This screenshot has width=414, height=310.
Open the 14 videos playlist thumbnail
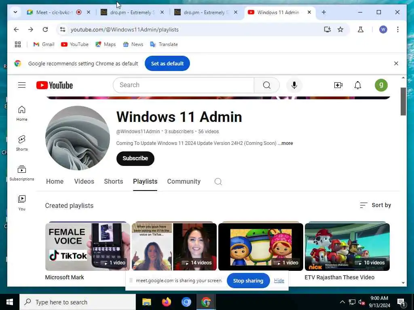pyautogui.click(x=174, y=247)
